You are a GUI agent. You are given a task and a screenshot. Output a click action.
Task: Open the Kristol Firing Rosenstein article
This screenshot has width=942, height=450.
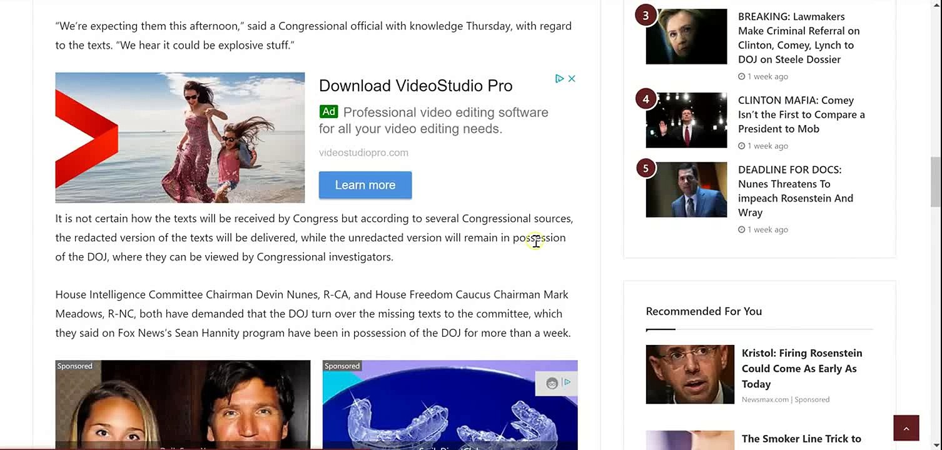pos(802,368)
